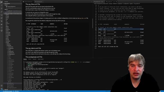Collapse the project folder section header
This screenshot has width=164, height=92.
coord(13,14)
